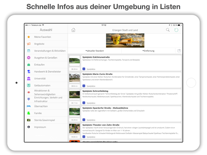This screenshot has width=207, height=155.
Task: Select Angebote menu entry
Action: (x=46, y=44)
